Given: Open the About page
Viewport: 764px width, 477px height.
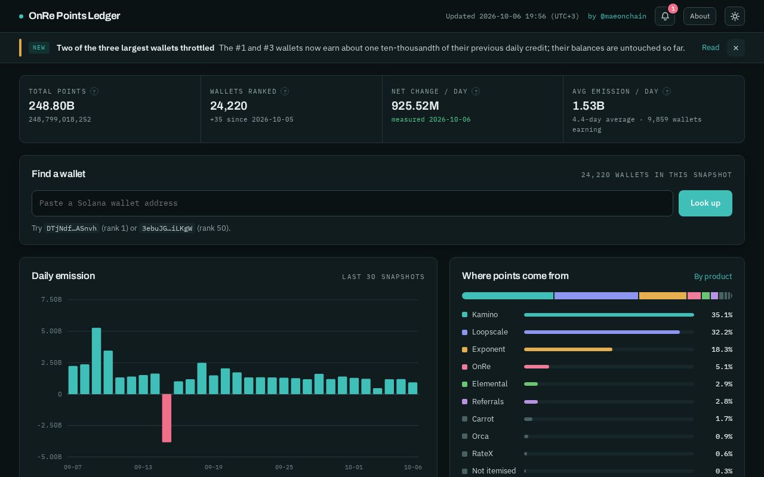Looking at the screenshot, I should (x=700, y=16).
